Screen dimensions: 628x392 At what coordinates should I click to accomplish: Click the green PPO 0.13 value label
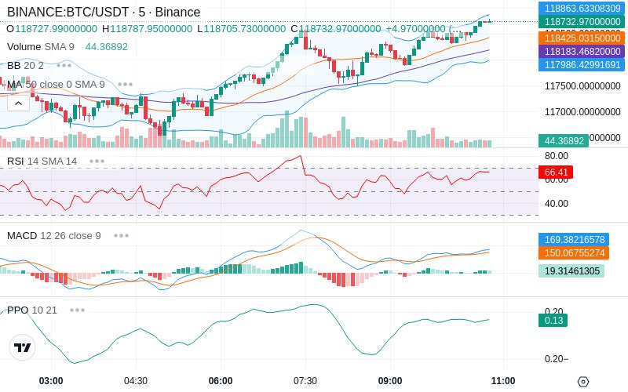tap(553, 321)
